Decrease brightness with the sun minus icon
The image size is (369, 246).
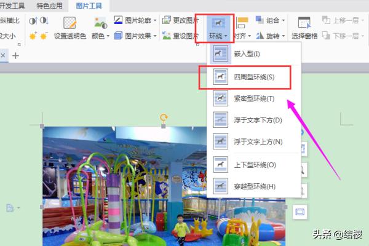click(44, 36)
